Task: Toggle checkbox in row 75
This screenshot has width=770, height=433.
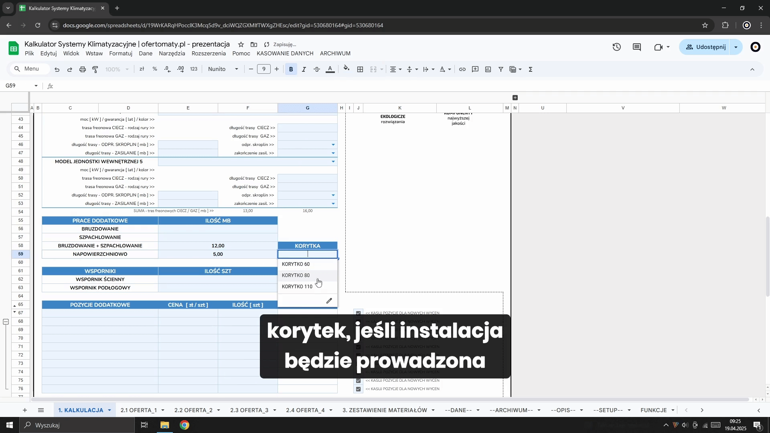Action: coord(359,380)
